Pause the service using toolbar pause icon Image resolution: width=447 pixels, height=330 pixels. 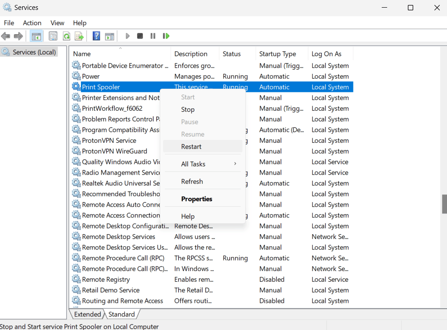pyautogui.click(x=153, y=36)
